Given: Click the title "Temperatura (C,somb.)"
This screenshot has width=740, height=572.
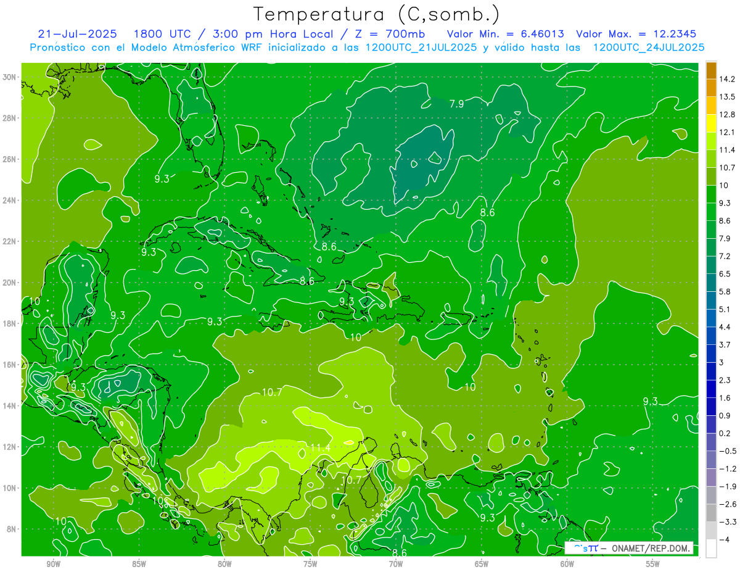Looking at the screenshot, I should click(376, 14).
